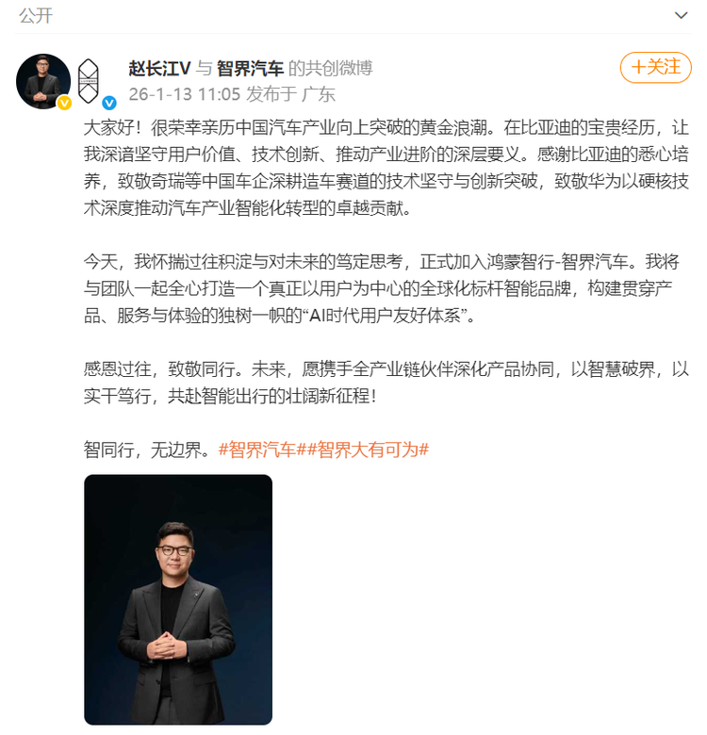
Task: Click the paragraph beginning 今天，我怀揣
Action: click(x=381, y=288)
